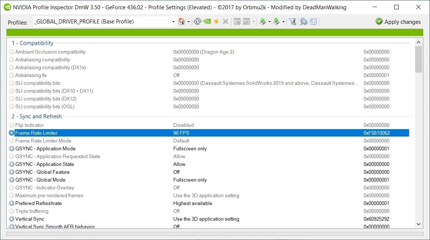Select the 'SLI compatibility bits (OGL)' row
The width and height of the screenshot is (430, 240).
(209, 106)
